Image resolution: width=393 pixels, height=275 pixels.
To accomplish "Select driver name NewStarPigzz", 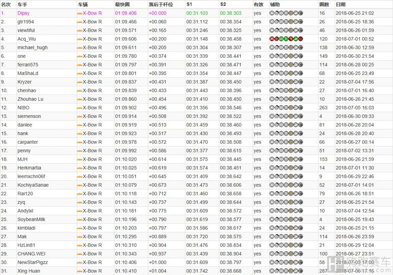I will pyautogui.click(x=33, y=262).
